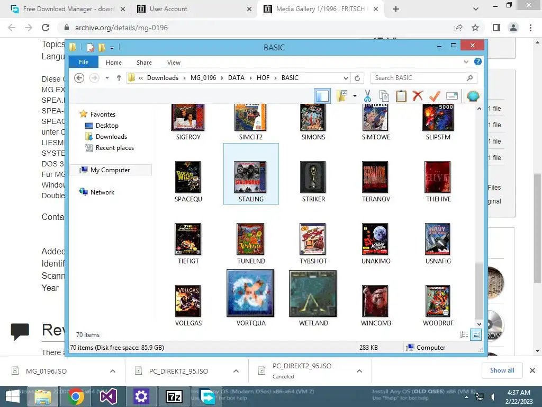Image resolution: width=542 pixels, height=407 pixels.
Task: Switch to User Account Chrome tab
Action: tap(193, 9)
